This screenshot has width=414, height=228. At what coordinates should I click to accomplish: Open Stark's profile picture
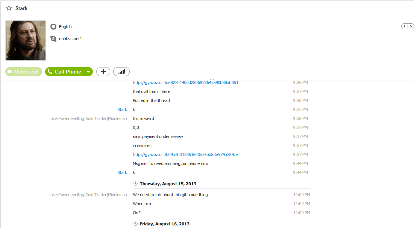(x=26, y=40)
